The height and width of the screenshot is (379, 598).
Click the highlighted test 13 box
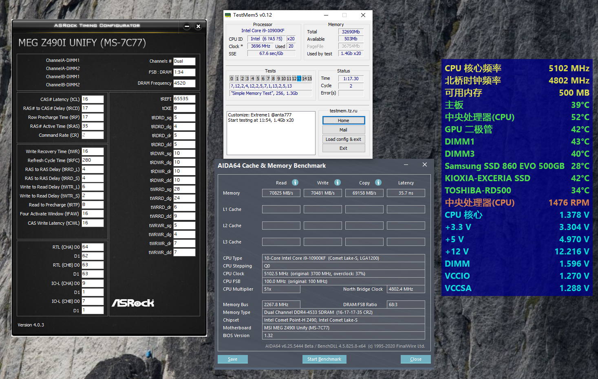[x=299, y=79]
